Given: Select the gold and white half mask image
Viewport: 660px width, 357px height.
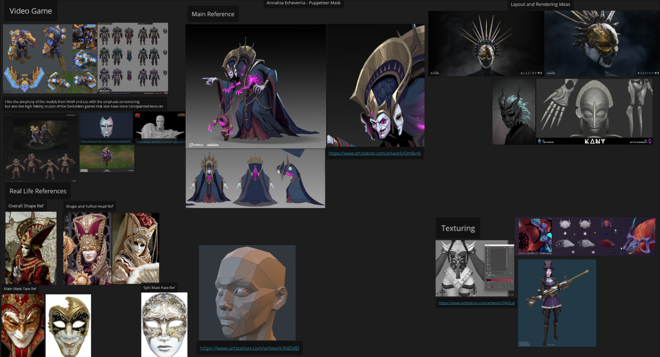Looking at the screenshot, I should [68, 325].
